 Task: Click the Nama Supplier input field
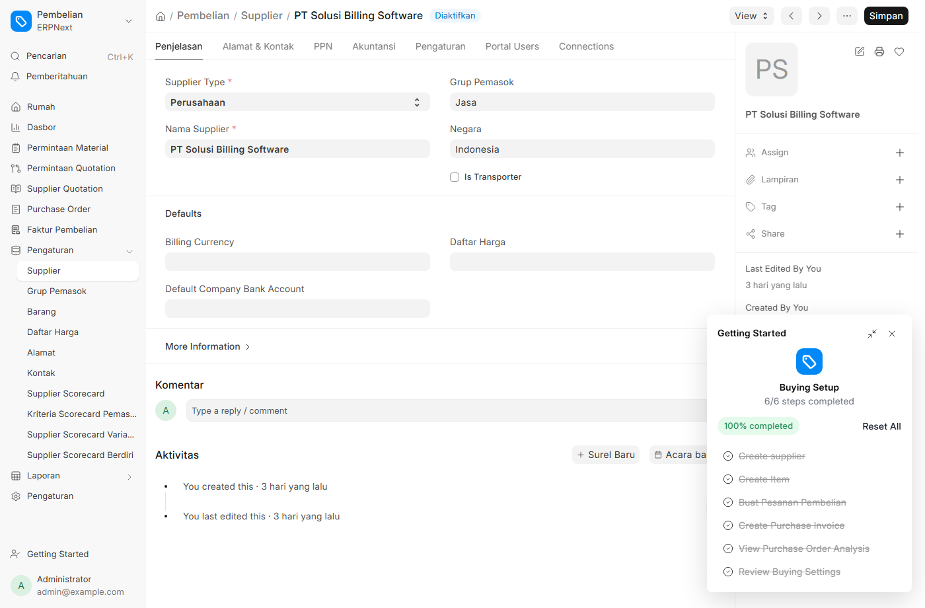[x=297, y=149]
